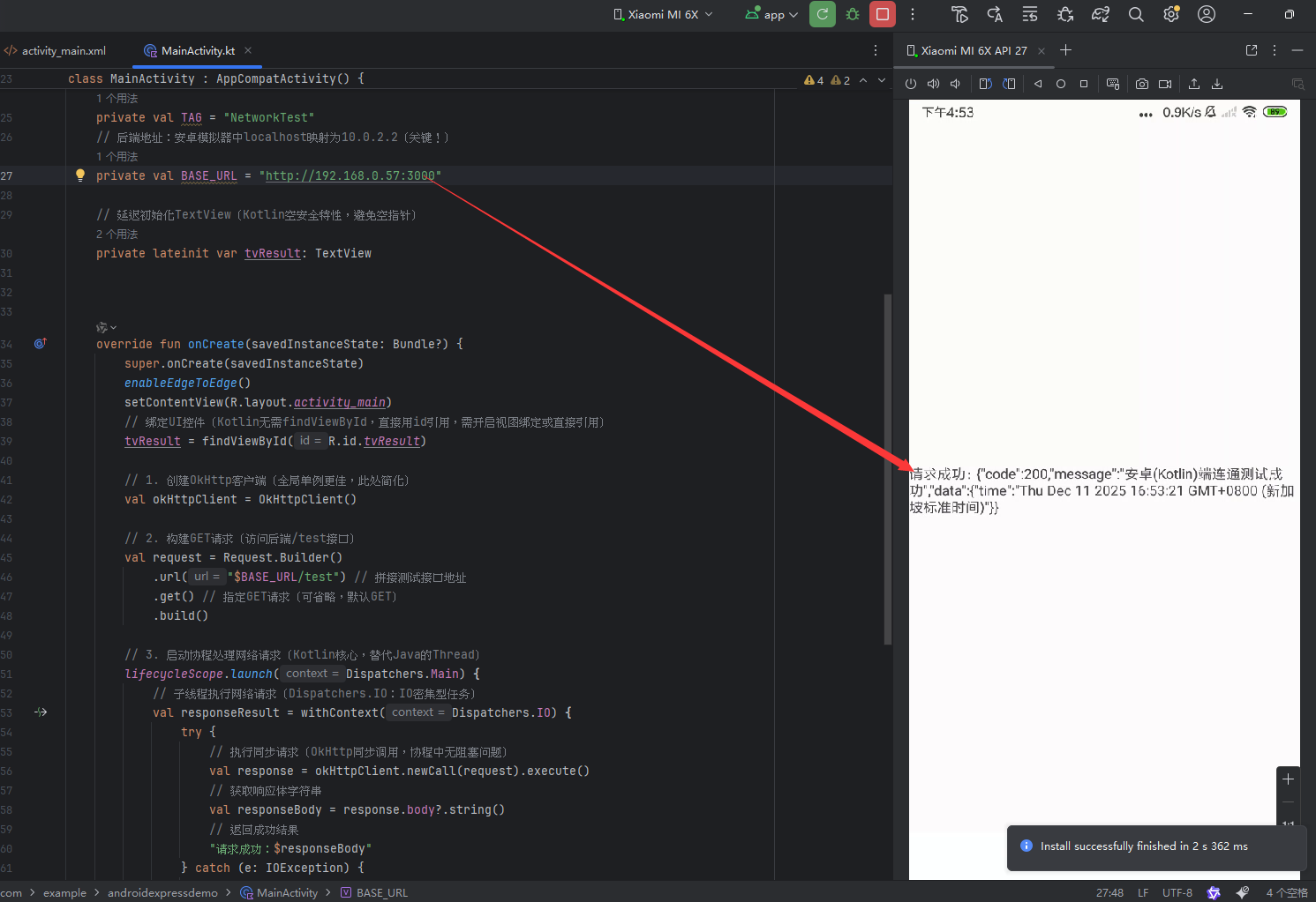Click the emulator zoom in plus button
1316x902 pixels.
pyautogui.click(x=1289, y=779)
